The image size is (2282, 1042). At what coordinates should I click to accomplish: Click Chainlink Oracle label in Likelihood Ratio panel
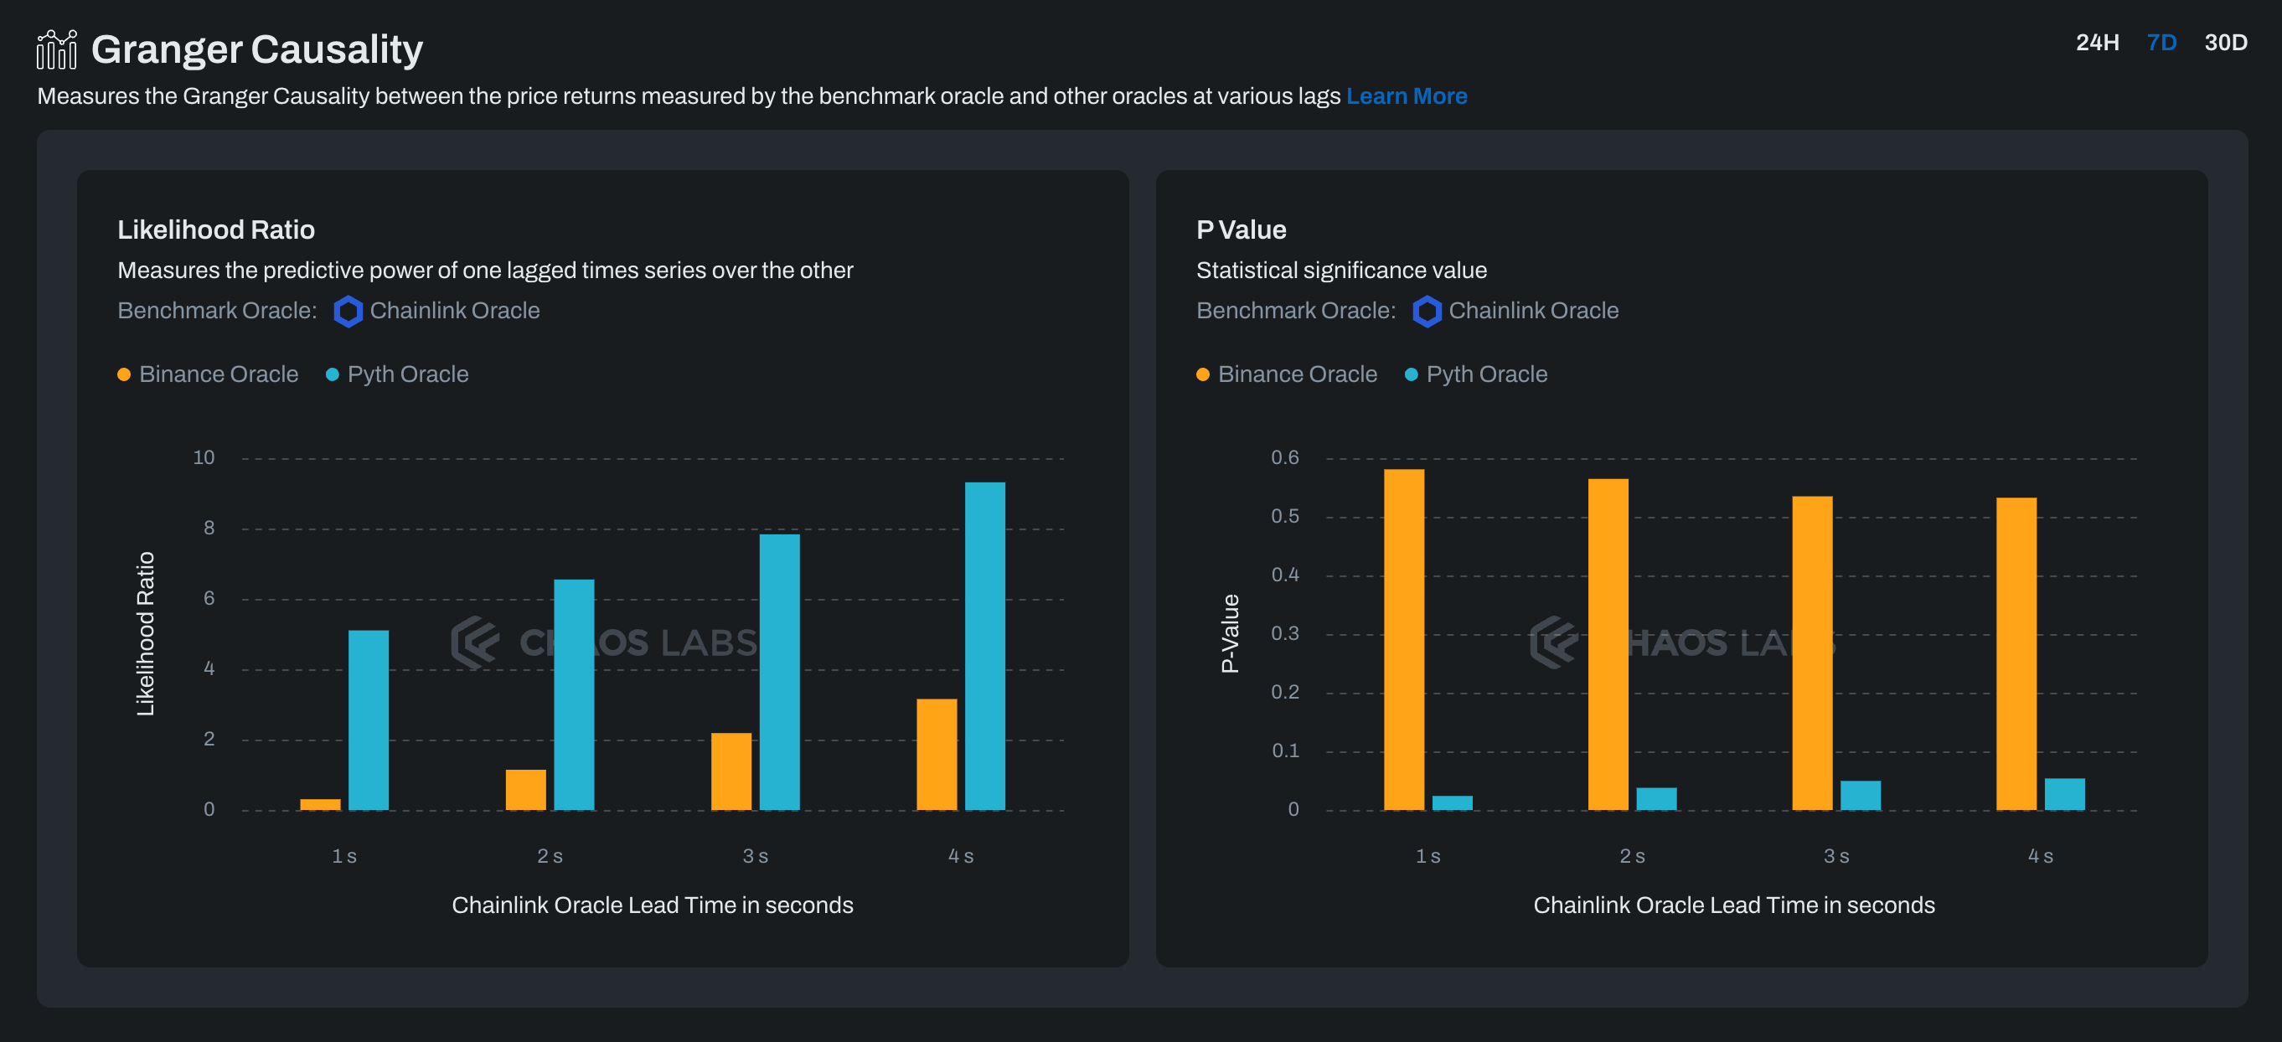[x=454, y=311]
